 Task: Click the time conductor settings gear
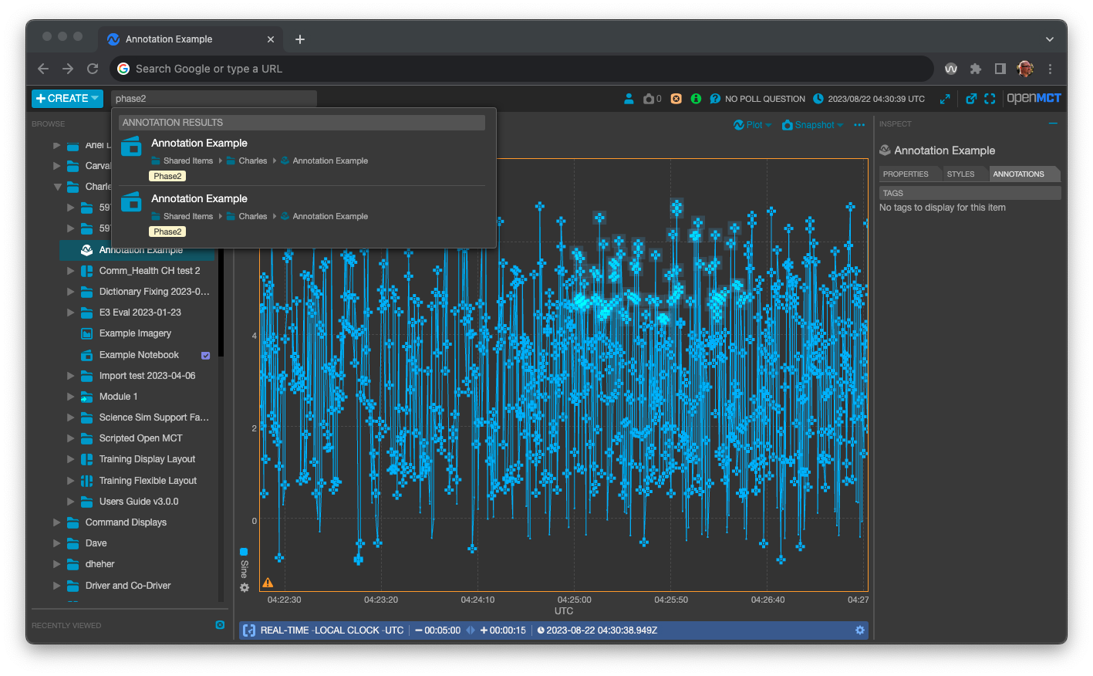pyautogui.click(x=859, y=630)
